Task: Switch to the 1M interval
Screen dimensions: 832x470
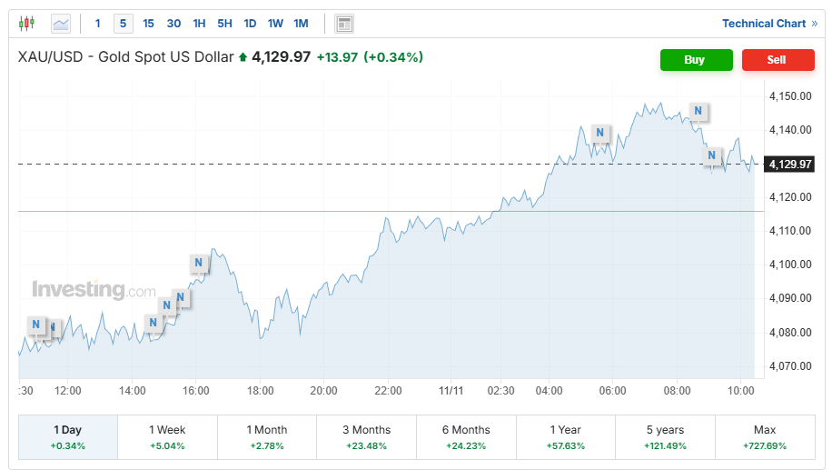Action: coord(301,24)
